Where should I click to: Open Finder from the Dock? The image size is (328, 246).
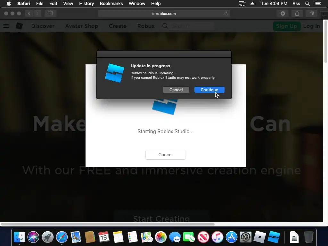[x=19, y=237]
